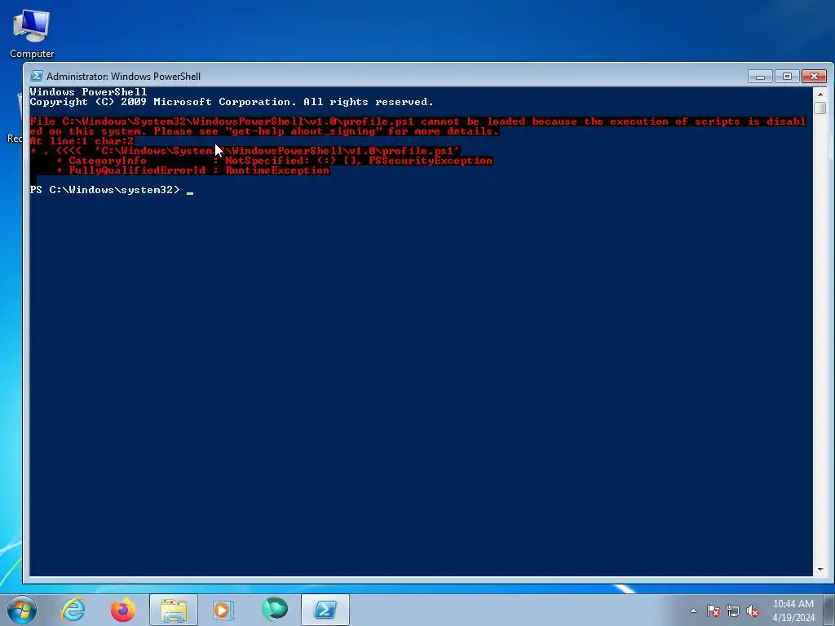
Task: Open the Computer desktop icon
Action: tap(32, 33)
